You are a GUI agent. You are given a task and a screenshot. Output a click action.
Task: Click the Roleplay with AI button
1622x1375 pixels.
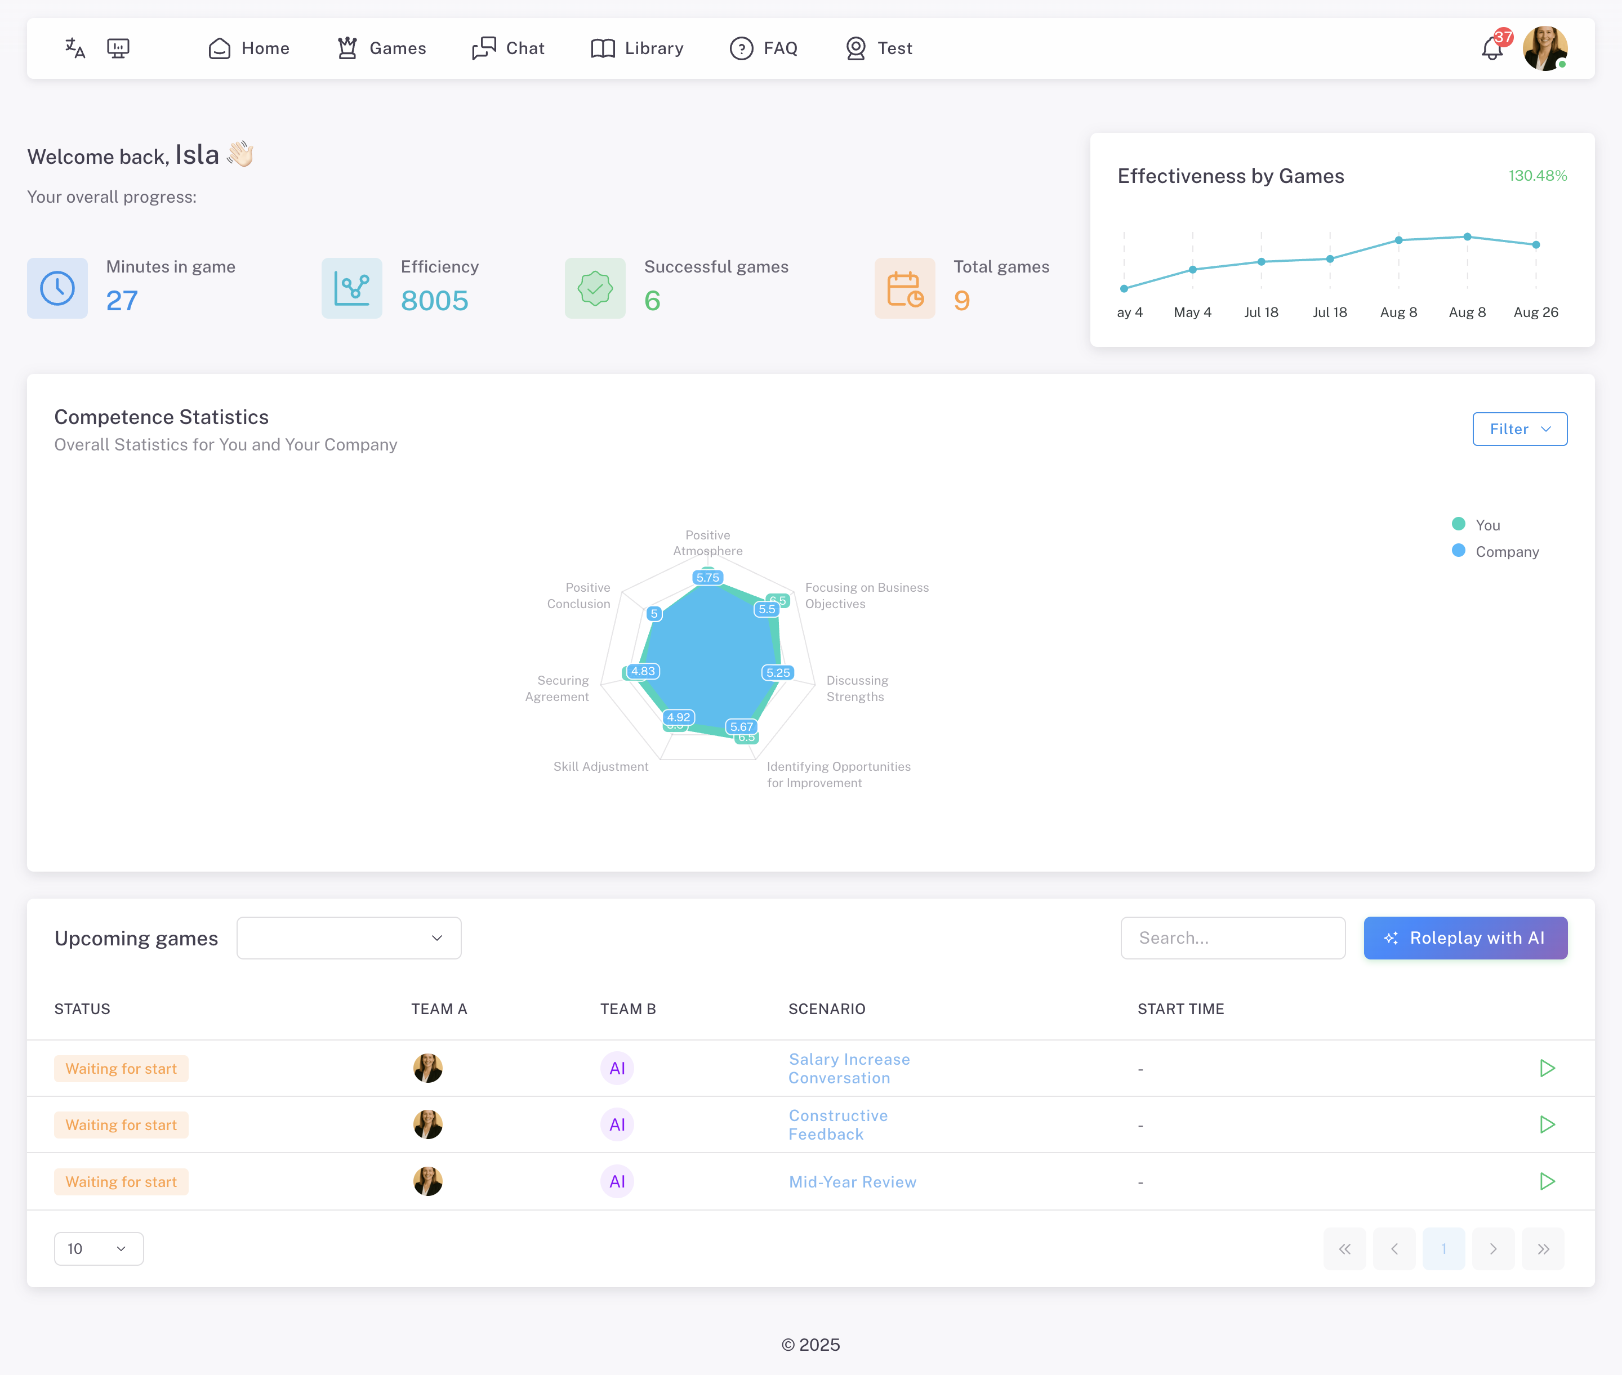1464,937
